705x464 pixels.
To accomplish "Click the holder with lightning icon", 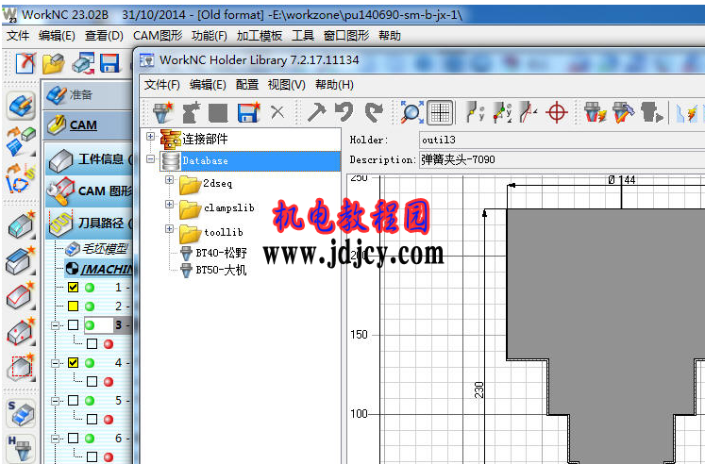I will (595, 112).
